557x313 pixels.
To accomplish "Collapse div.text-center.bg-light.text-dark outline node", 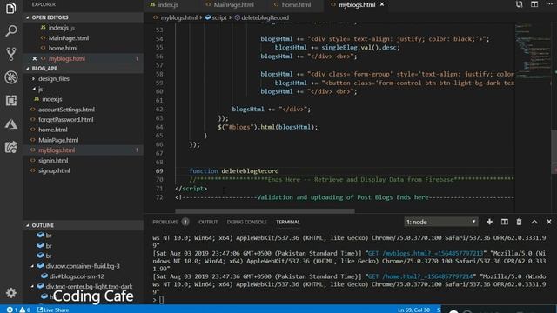I will (32, 286).
